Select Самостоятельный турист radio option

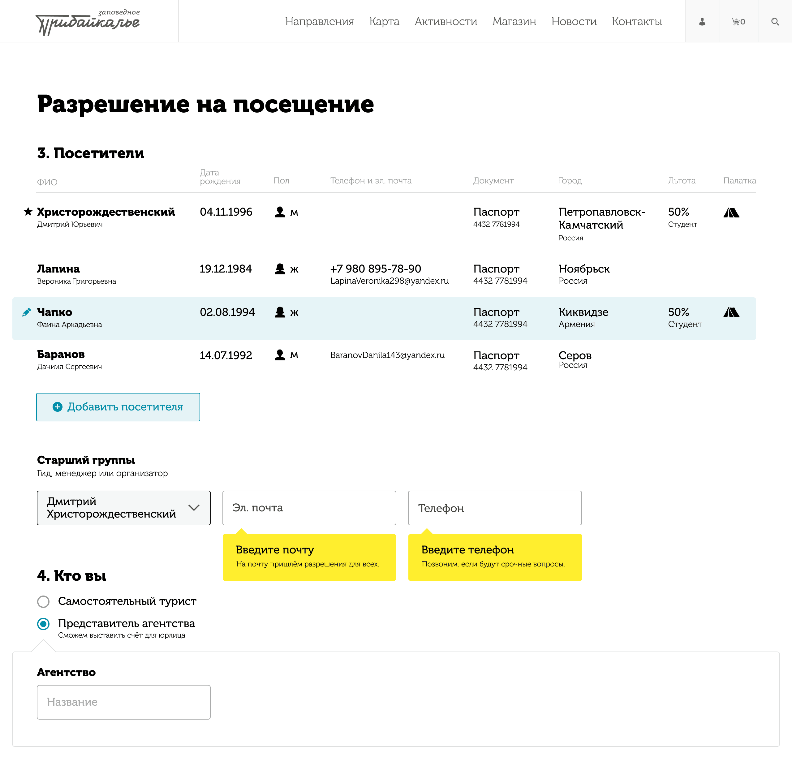43,601
